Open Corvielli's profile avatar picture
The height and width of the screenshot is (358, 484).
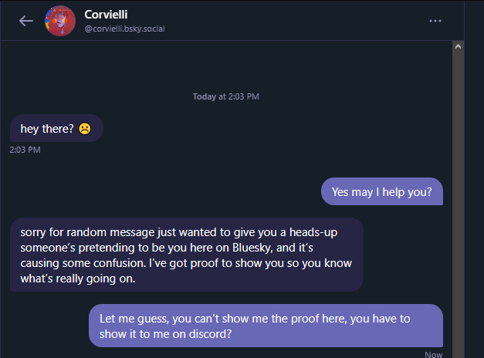point(61,21)
